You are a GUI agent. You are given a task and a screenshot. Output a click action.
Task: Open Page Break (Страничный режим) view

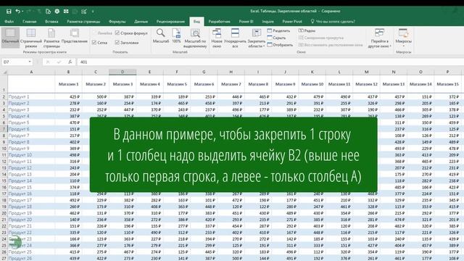click(x=30, y=38)
